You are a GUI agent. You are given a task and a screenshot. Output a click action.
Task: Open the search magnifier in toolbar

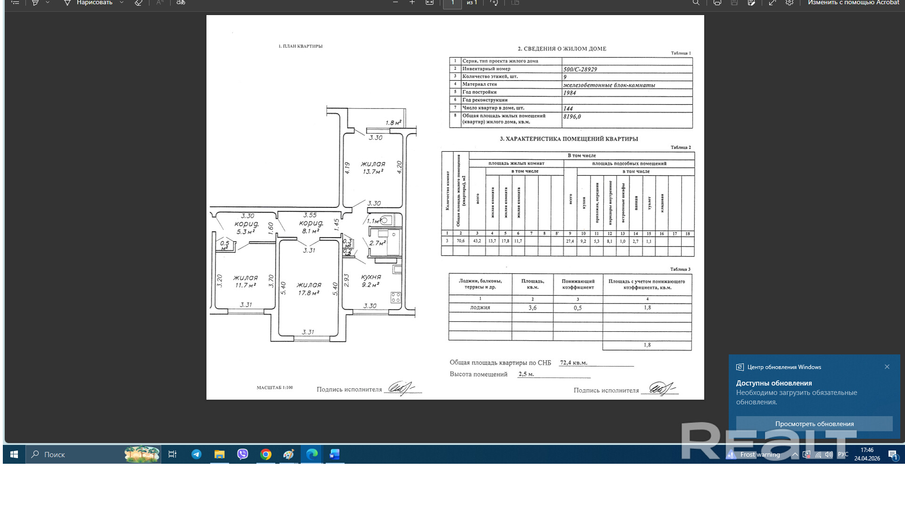[x=696, y=3]
